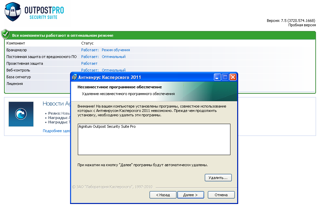Cancel setup with the Отмена button

coord(221,195)
